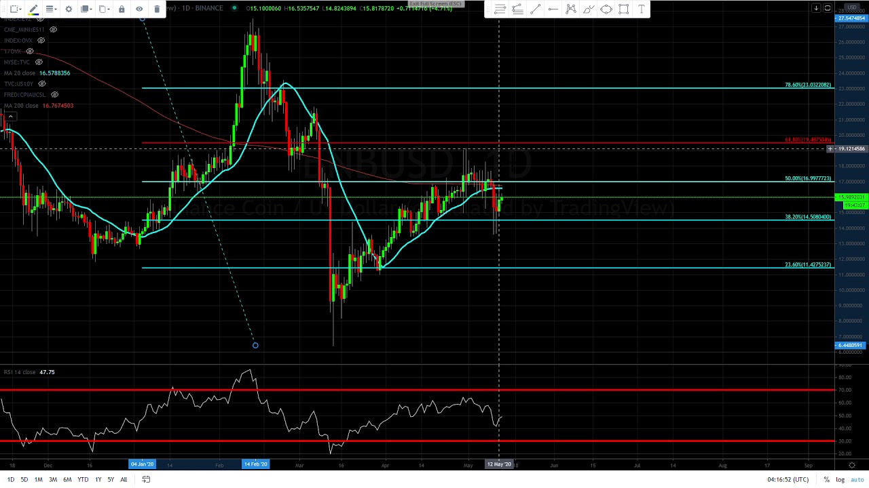Click the MA 200 close indicator label
The height and width of the screenshot is (488, 869).
[x=21, y=106]
